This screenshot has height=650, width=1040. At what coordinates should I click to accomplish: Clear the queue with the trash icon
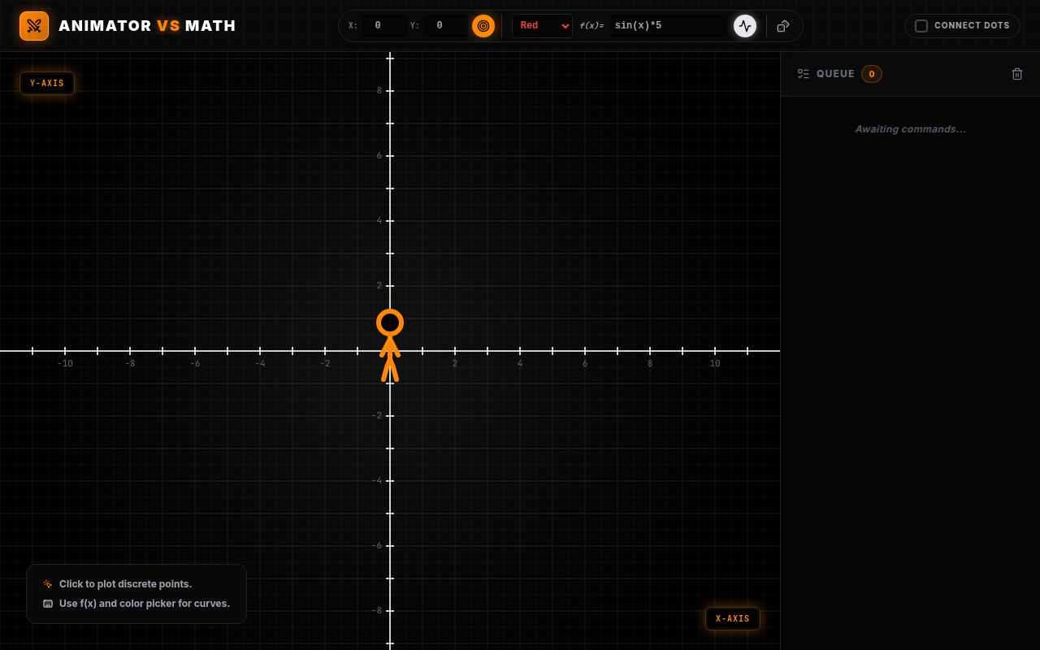(x=1017, y=74)
